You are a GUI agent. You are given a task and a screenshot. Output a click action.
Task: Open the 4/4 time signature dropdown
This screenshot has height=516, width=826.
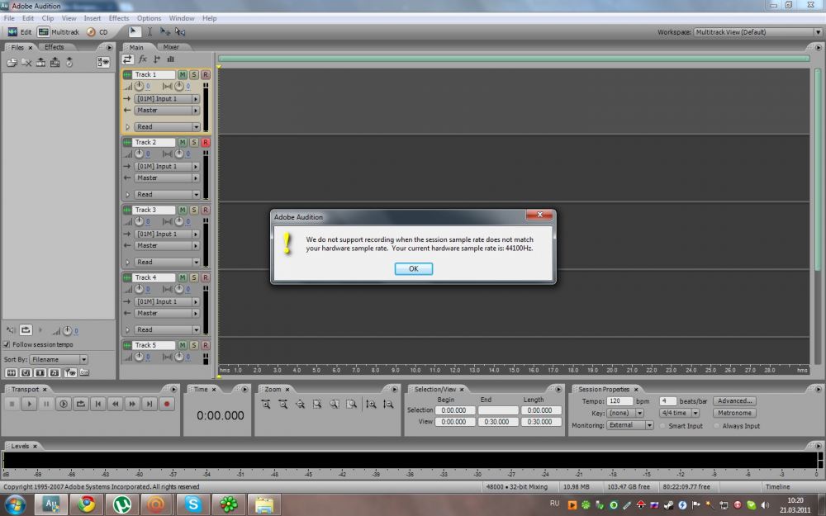pos(680,414)
